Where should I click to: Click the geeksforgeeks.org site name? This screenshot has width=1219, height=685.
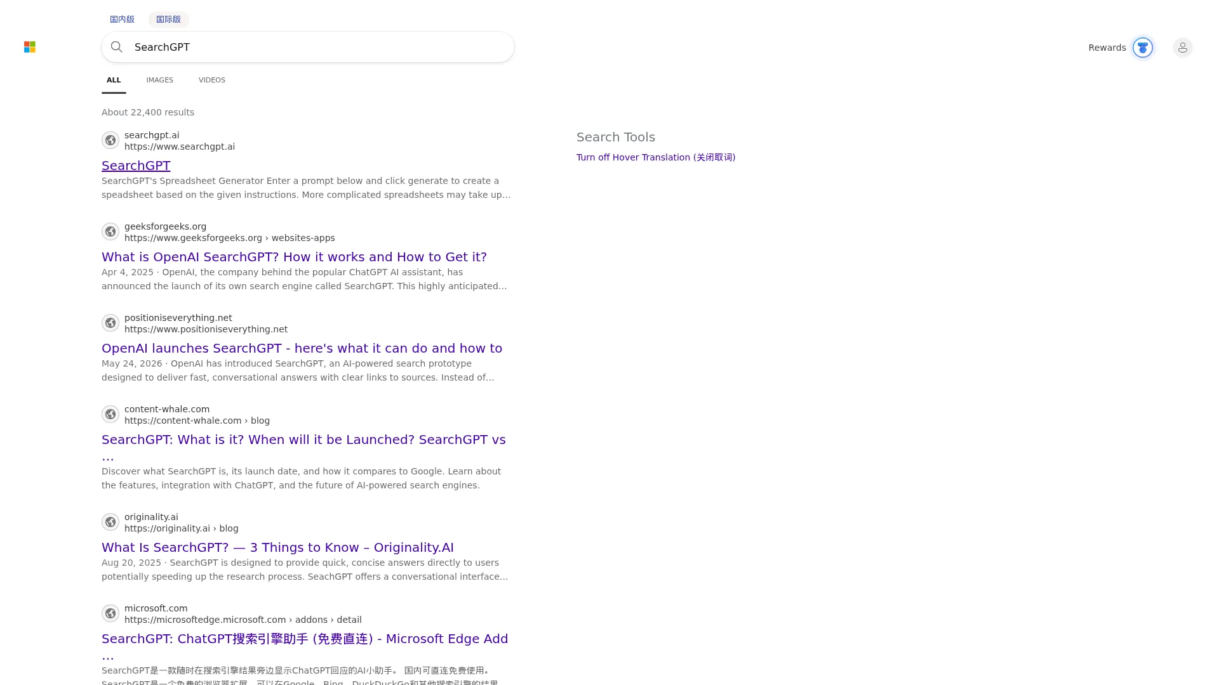coord(165,226)
